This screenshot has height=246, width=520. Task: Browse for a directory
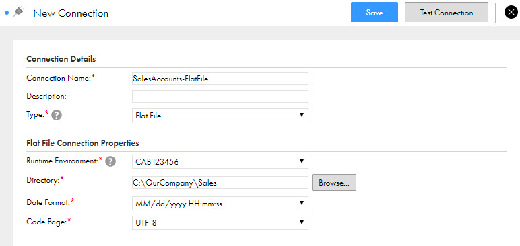(334, 183)
